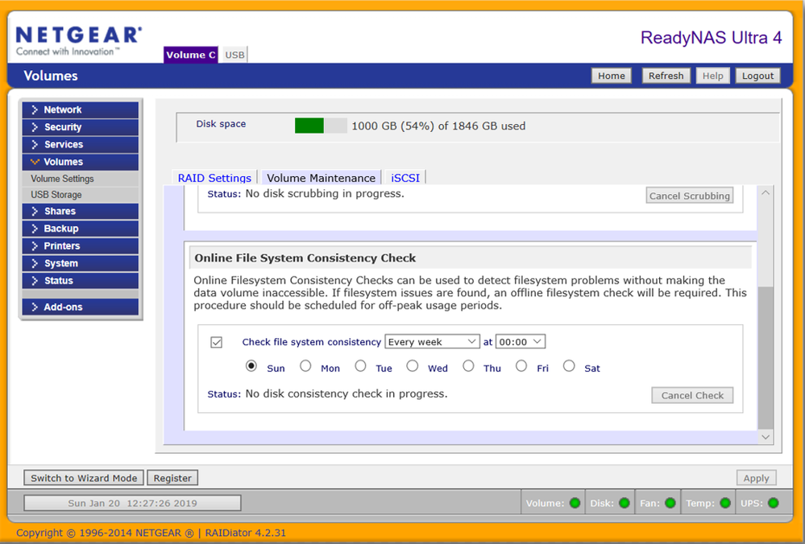Viewport: 805px width, 544px height.
Task: Select the Volume Maintenance tab
Action: 321,178
